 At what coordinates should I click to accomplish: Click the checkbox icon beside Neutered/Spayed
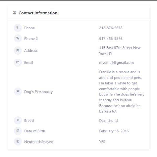coord(18,141)
